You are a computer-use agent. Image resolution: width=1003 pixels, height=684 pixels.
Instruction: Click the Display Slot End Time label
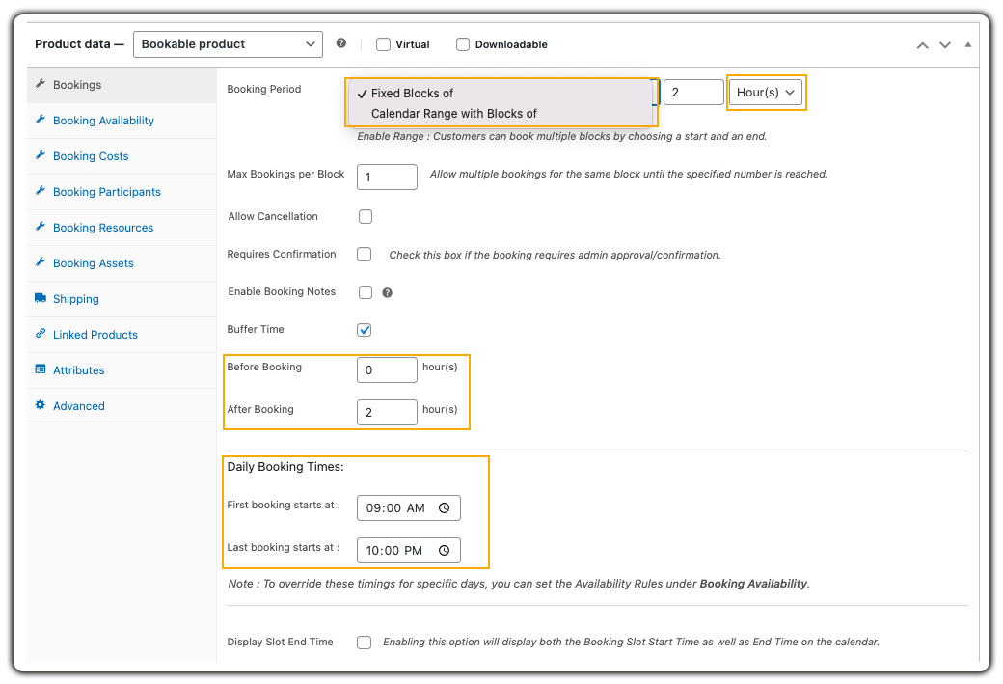tap(281, 642)
